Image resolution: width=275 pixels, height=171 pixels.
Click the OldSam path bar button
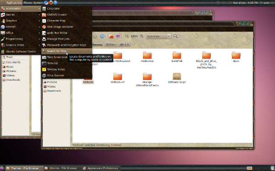click(110, 45)
